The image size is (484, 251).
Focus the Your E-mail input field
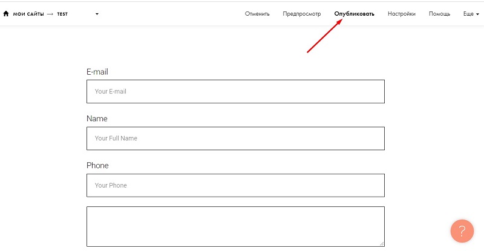click(x=235, y=92)
